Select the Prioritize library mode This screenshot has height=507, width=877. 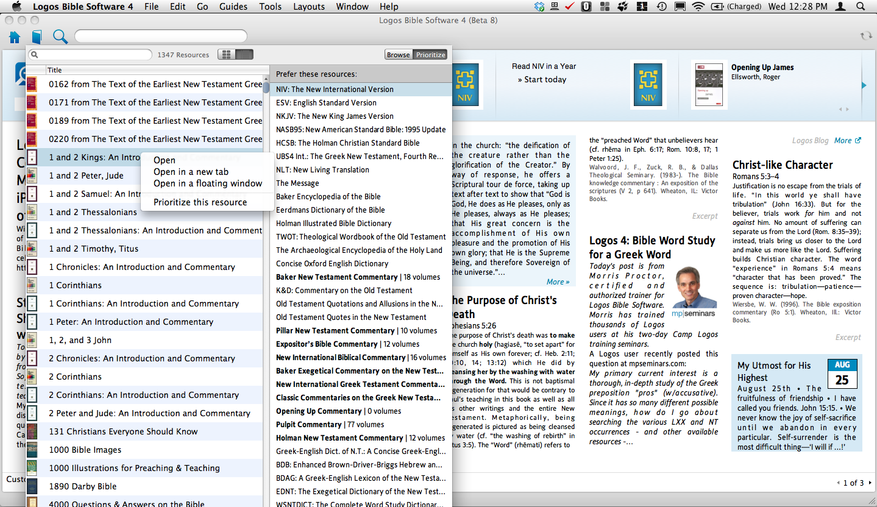tap(431, 54)
